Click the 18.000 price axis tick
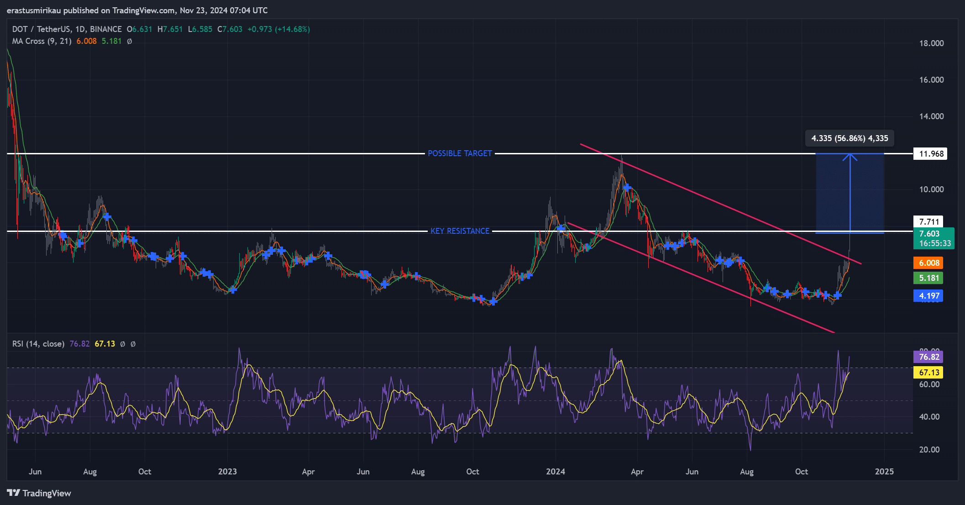 click(x=931, y=43)
